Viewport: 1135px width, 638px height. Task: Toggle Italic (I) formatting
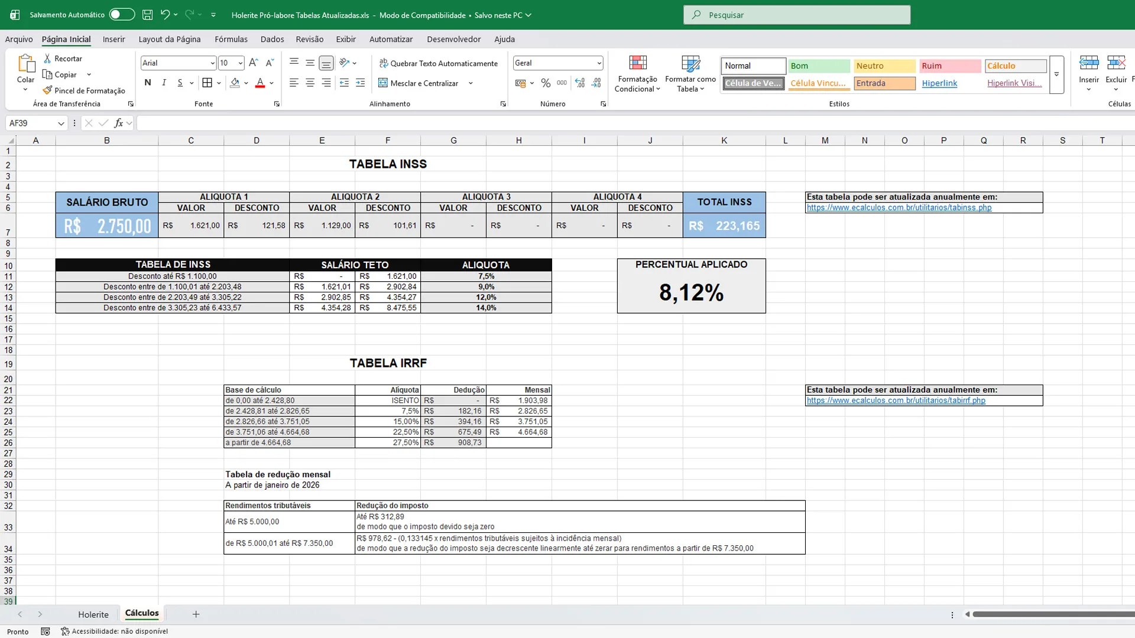[164, 83]
